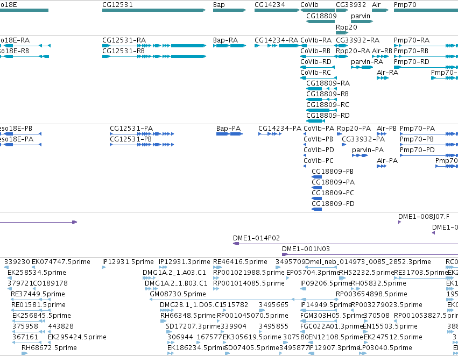Image resolution: width=458 pixels, height=356 pixels.
Task: Open the Bap-RA transcript
Action: point(230,46)
